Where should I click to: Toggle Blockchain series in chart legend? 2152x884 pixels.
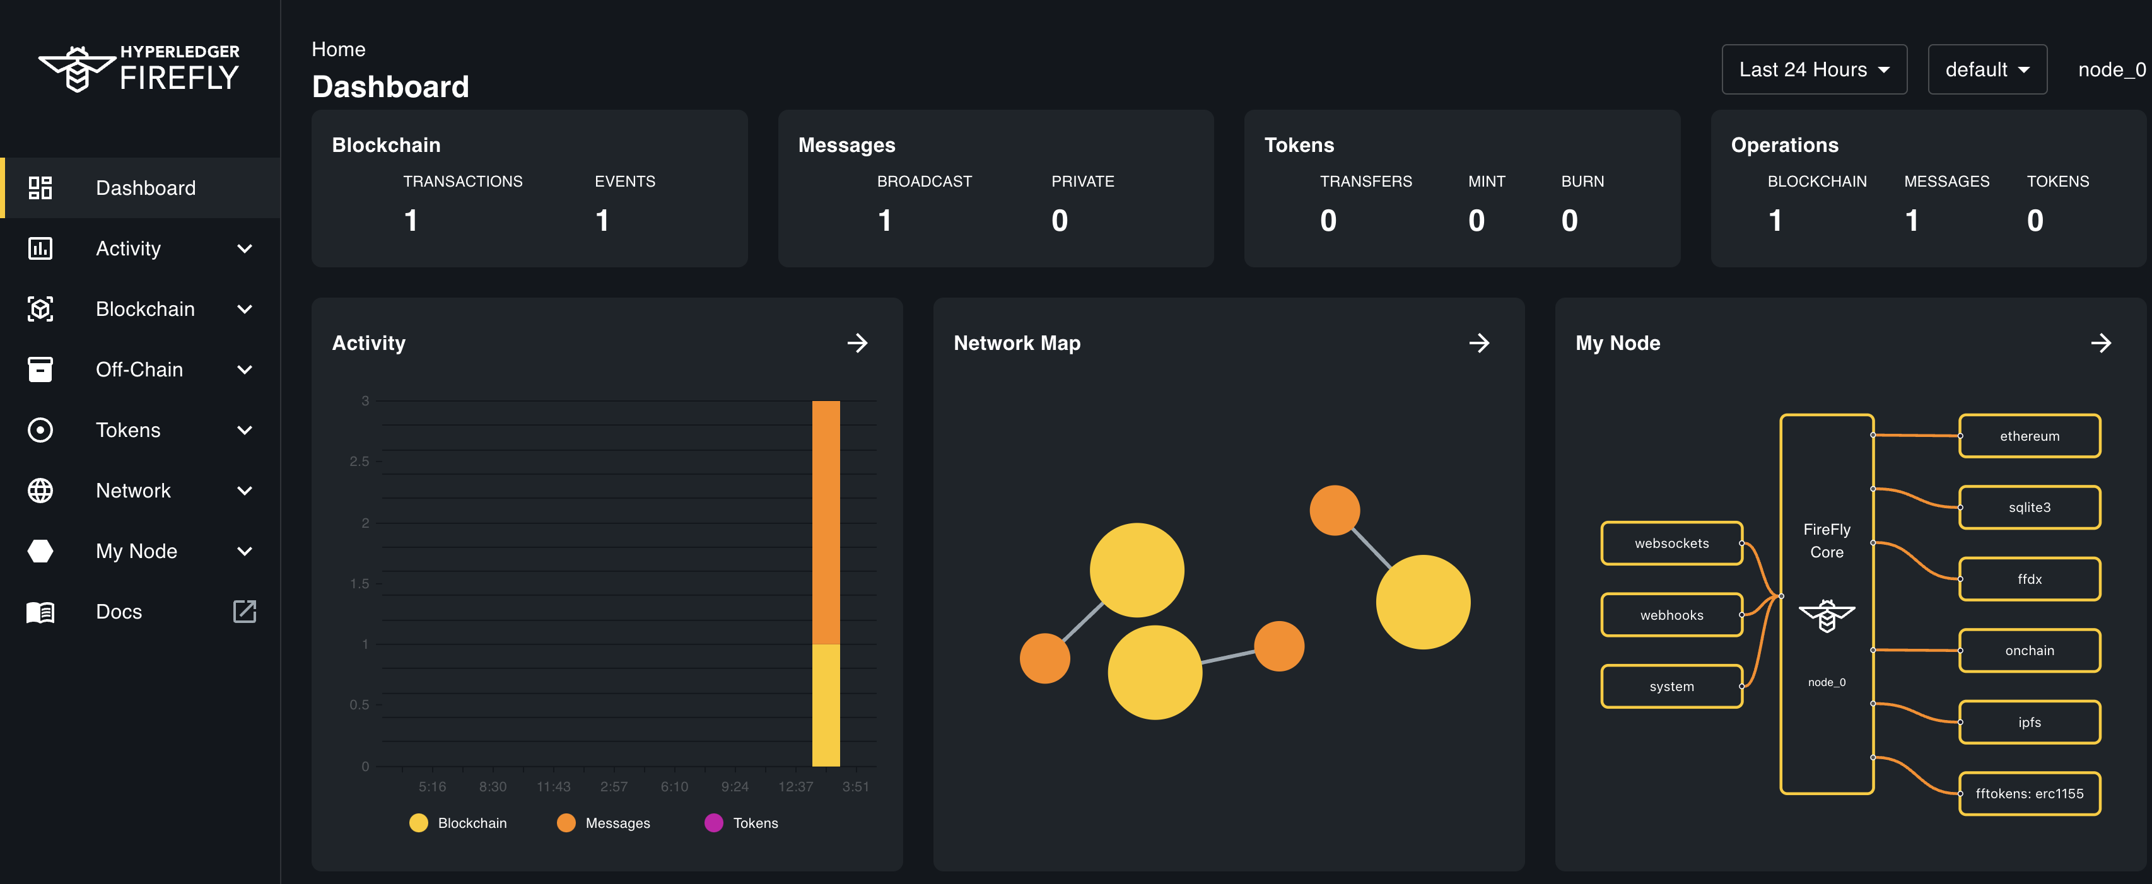point(458,823)
